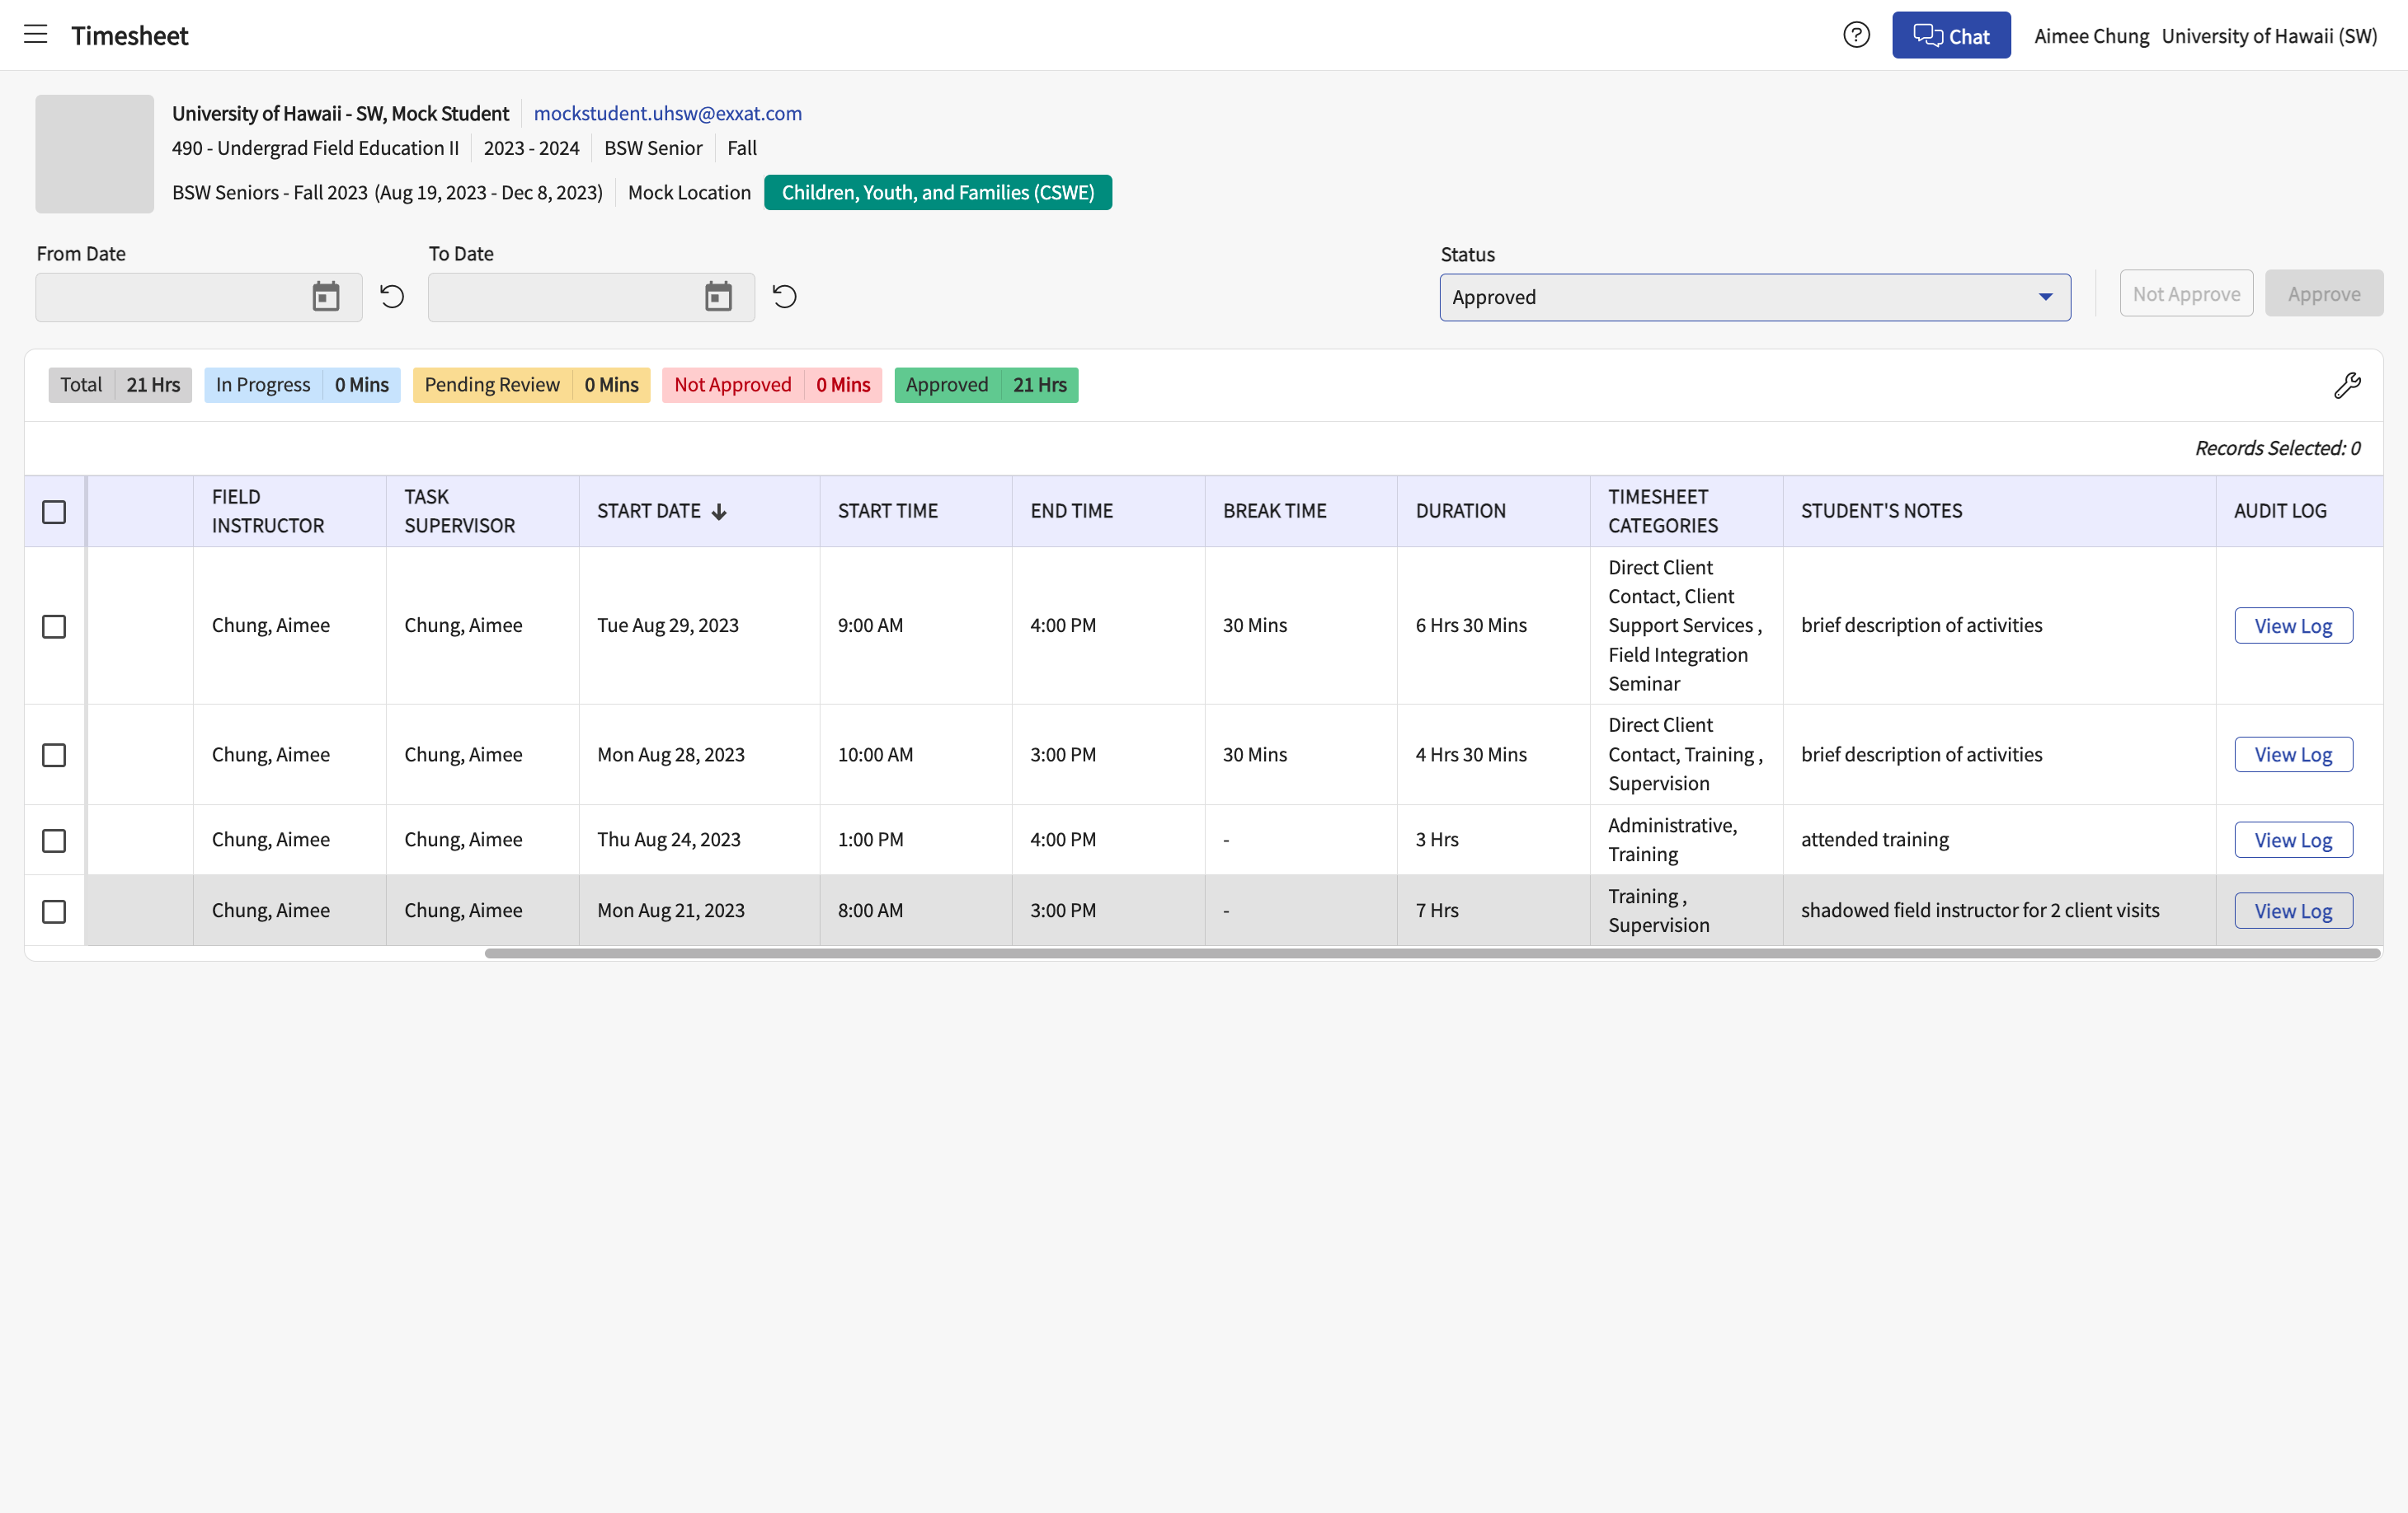
Task: Click the help question mark icon
Action: click(1856, 35)
